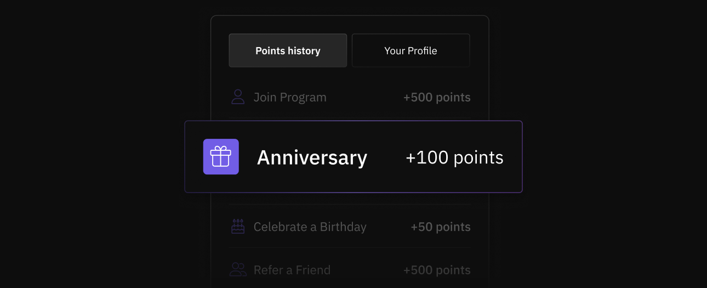707x288 pixels.
Task: Click +500 points beside Join Program
Action: (437, 98)
